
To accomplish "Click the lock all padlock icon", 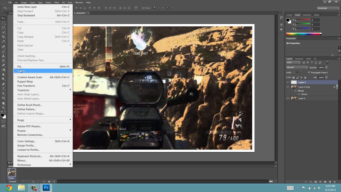I will click(x=305, y=78).
